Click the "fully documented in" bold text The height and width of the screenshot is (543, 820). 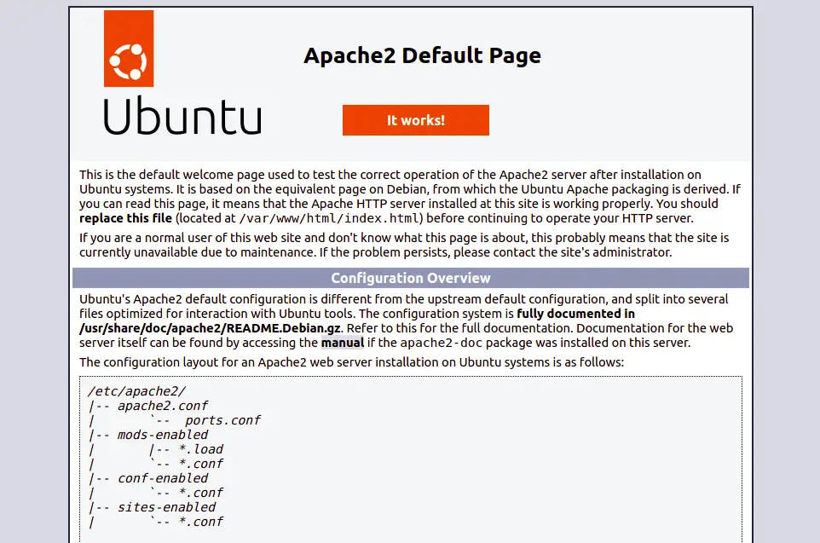pyautogui.click(x=575, y=314)
